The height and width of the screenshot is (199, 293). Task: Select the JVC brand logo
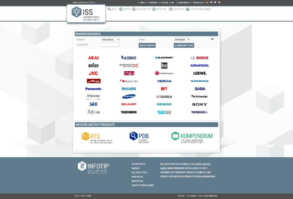pos(93,73)
